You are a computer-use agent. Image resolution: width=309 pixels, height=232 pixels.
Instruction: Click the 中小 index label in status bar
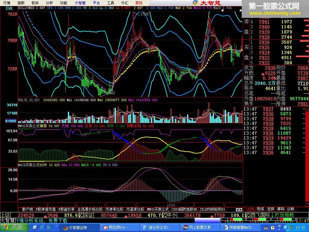pyautogui.click(x=172, y=215)
